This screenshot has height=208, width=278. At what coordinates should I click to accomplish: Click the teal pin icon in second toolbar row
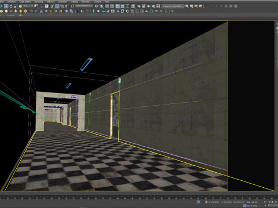click(93, 11)
